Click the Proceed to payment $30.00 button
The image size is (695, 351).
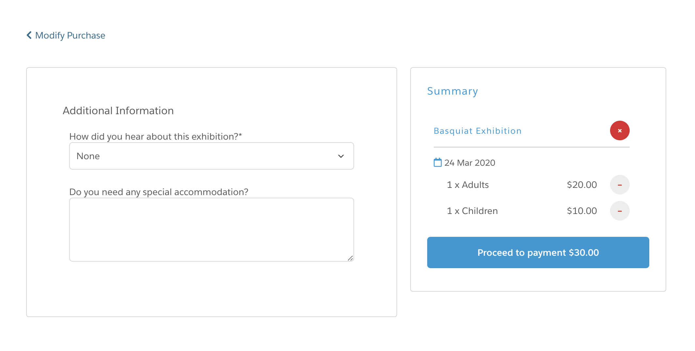pyautogui.click(x=538, y=252)
